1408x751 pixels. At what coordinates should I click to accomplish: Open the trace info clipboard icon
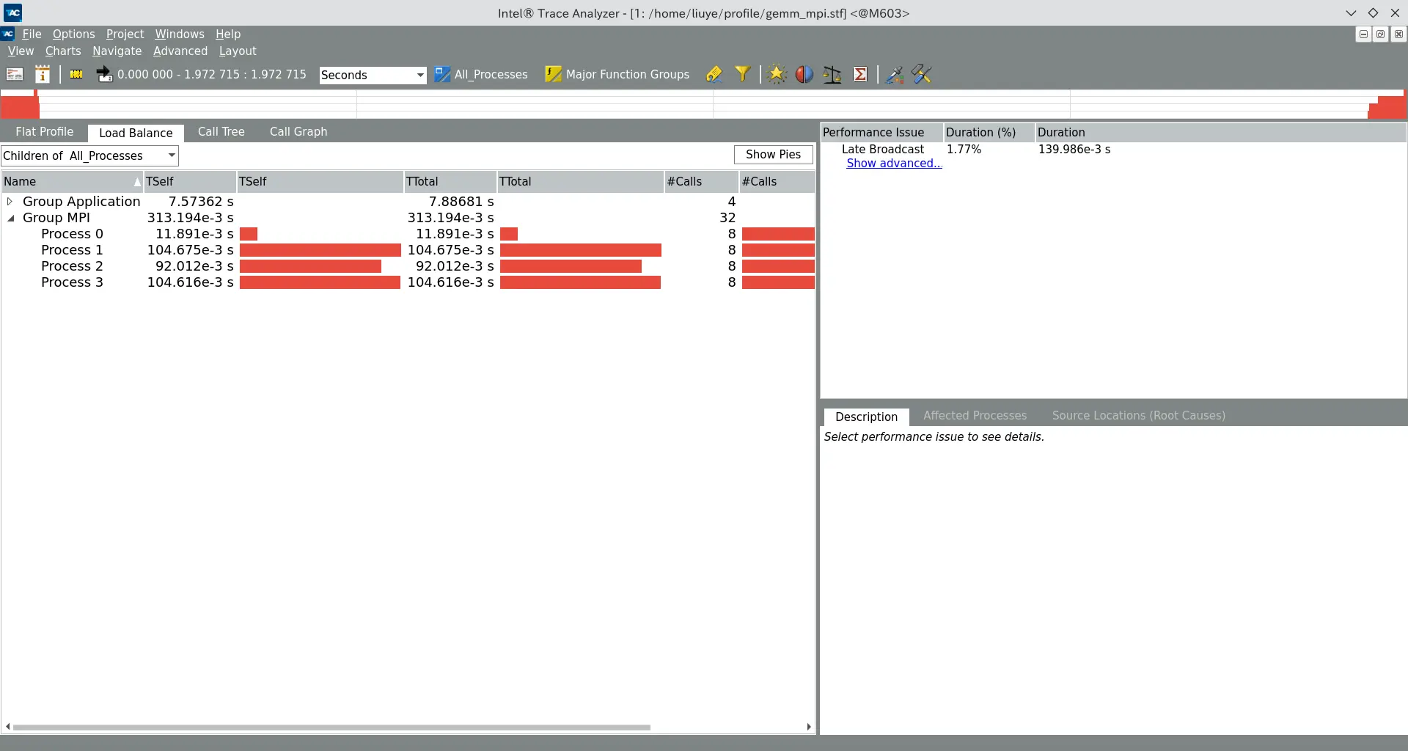click(43, 74)
